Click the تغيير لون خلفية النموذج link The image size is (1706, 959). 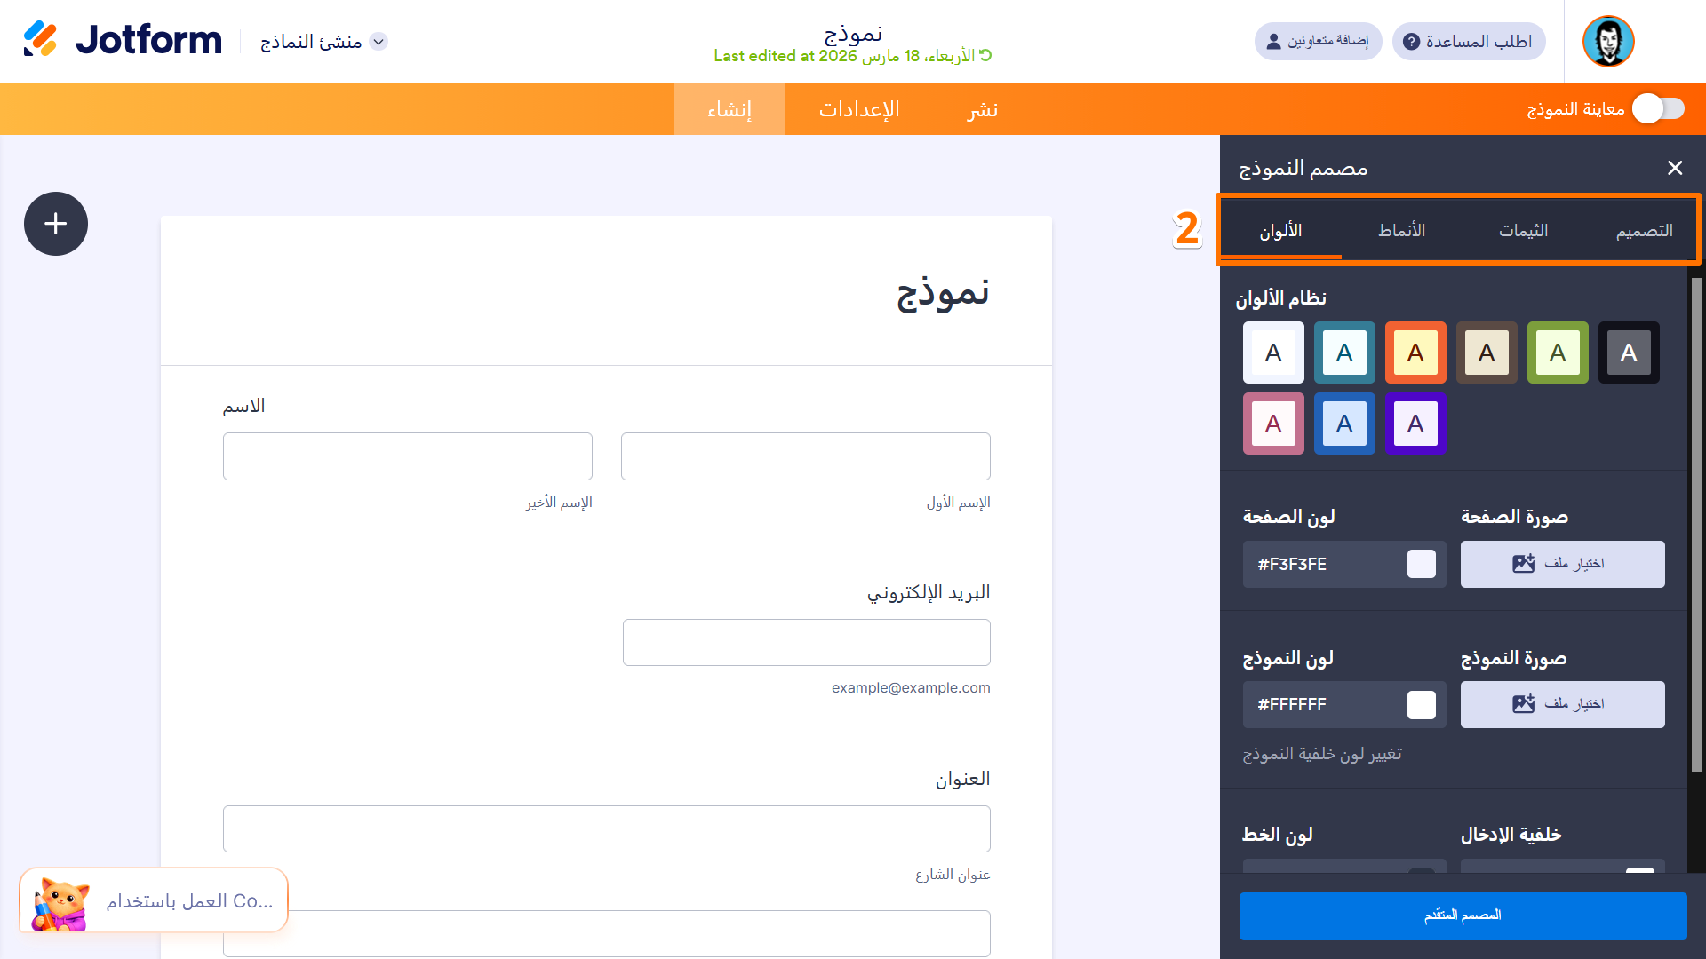point(1322,754)
